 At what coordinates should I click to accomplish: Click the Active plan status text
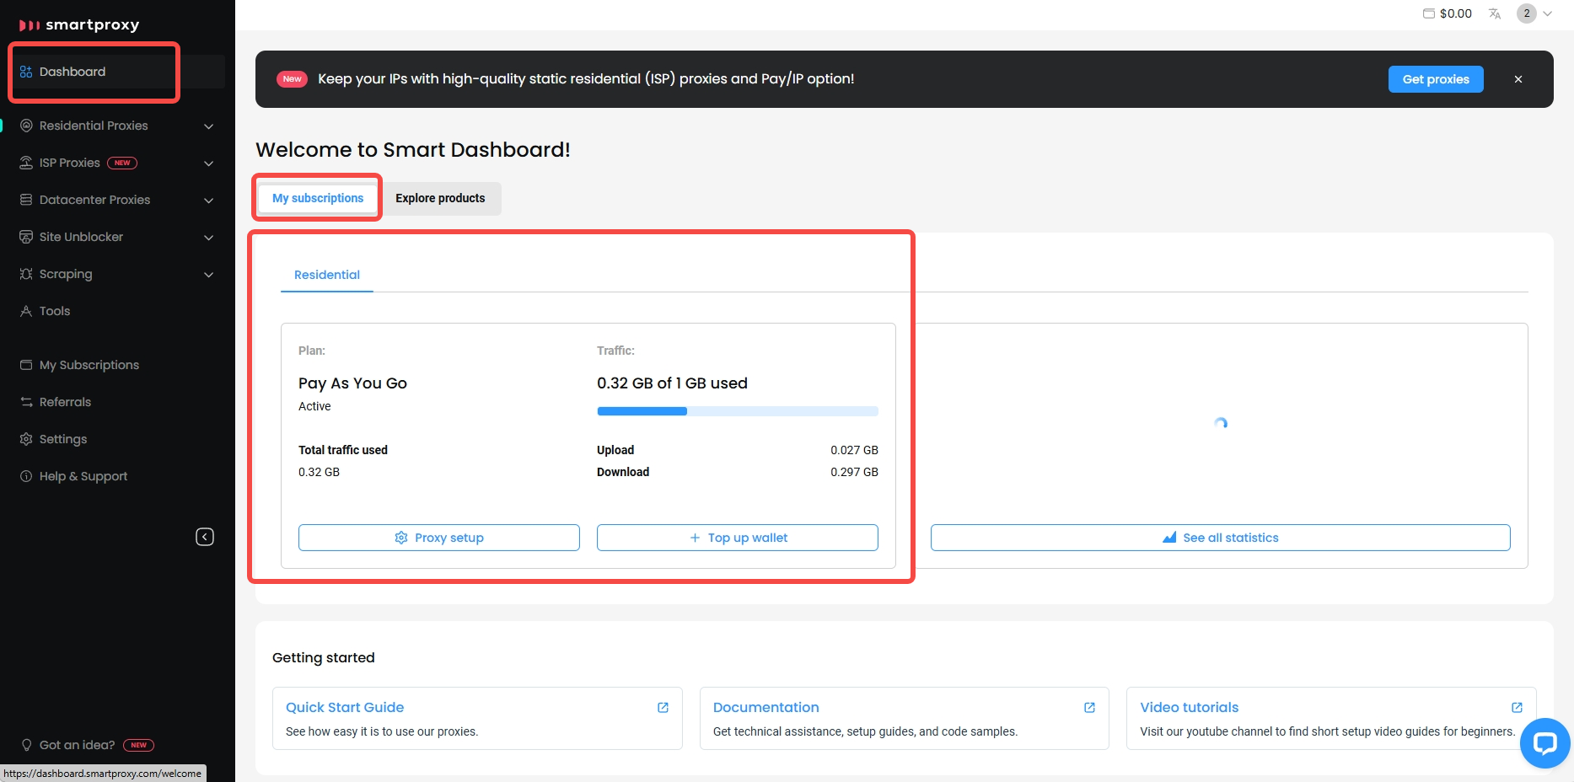(314, 406)
